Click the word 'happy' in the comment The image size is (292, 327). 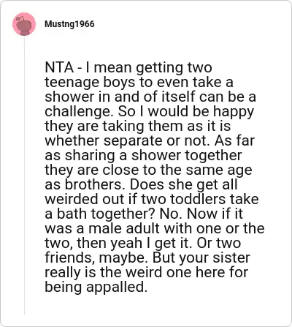pos(234,112)
